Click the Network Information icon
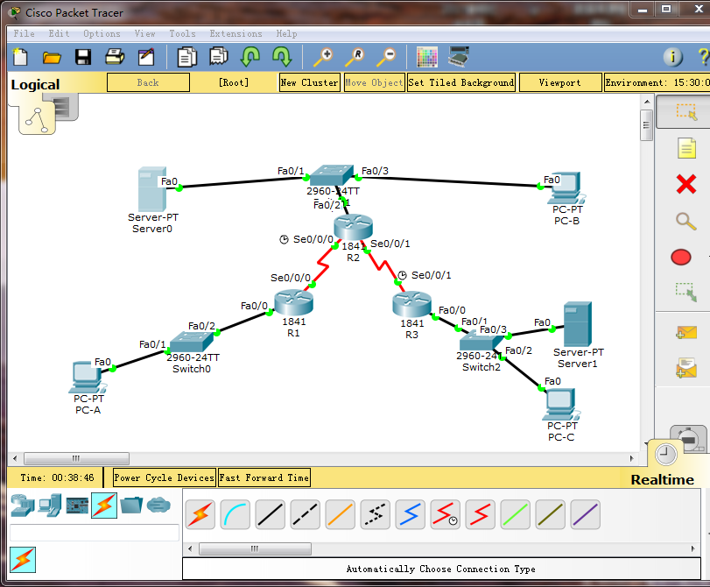710x587 pixels. [x=672, y=57]
